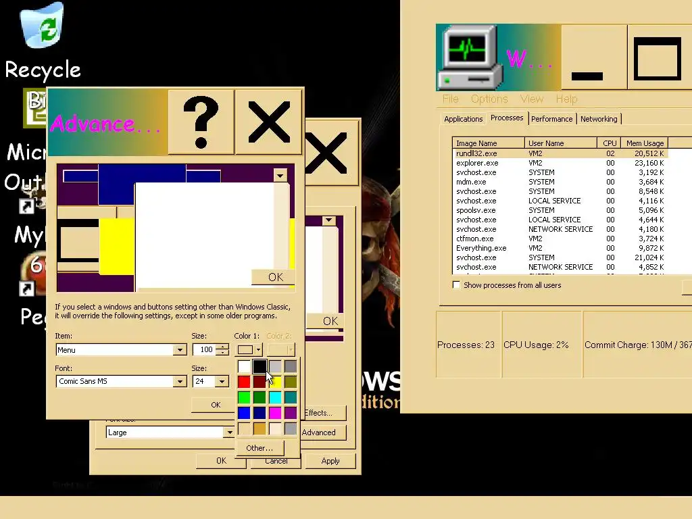
Task: Open the Recycle Bin desktop icon
Action: coord(43,42)
